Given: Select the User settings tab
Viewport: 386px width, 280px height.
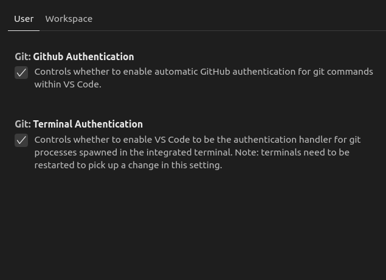Looking at the screenshot, I should click(24, 19).
